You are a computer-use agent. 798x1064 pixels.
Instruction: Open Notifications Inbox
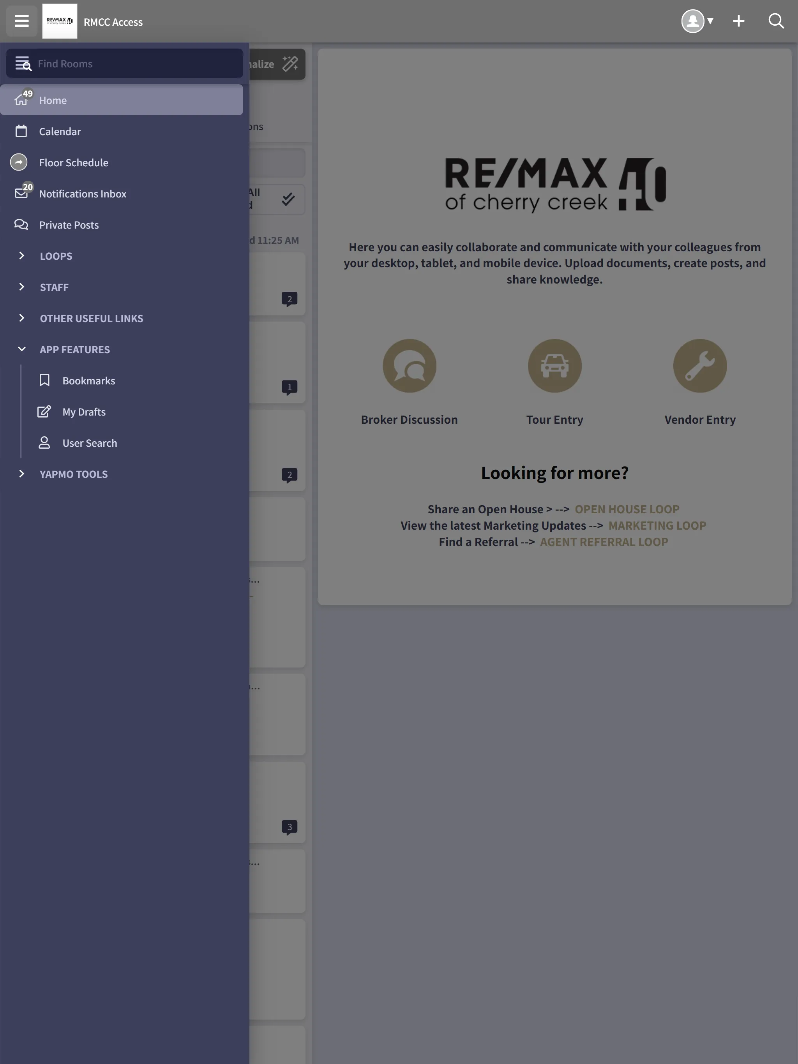click(121, 194)
